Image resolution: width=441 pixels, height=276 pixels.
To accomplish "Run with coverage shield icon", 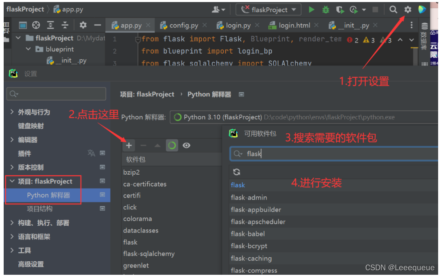I will click(x=340, y=10).
